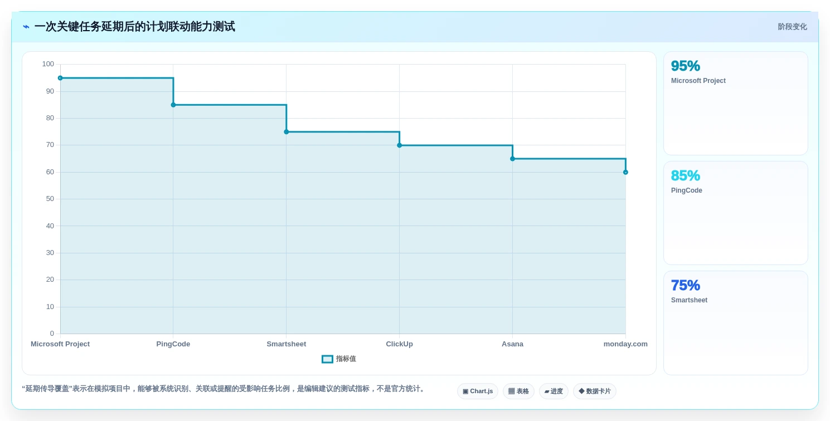The width and height of the screenshot is (830, 421).
Task: Click the Microsoft Project x-axis label
Action: tap(60, 344)
